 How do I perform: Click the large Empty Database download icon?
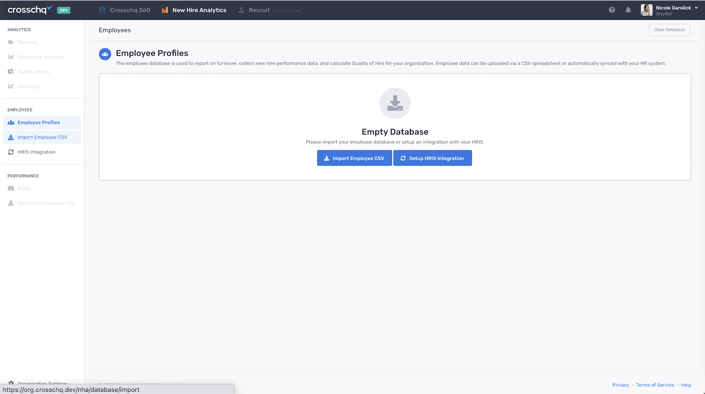click(x=395, y=103)
